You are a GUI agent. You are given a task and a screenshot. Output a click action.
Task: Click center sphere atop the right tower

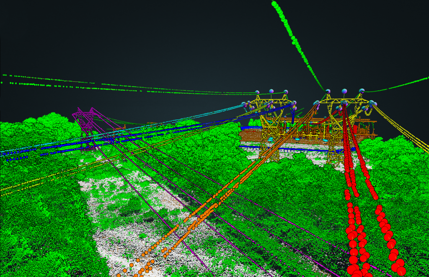344,91
